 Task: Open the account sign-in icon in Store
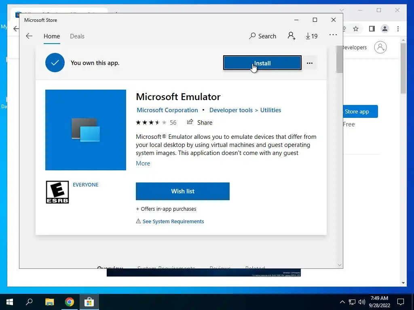291,36
